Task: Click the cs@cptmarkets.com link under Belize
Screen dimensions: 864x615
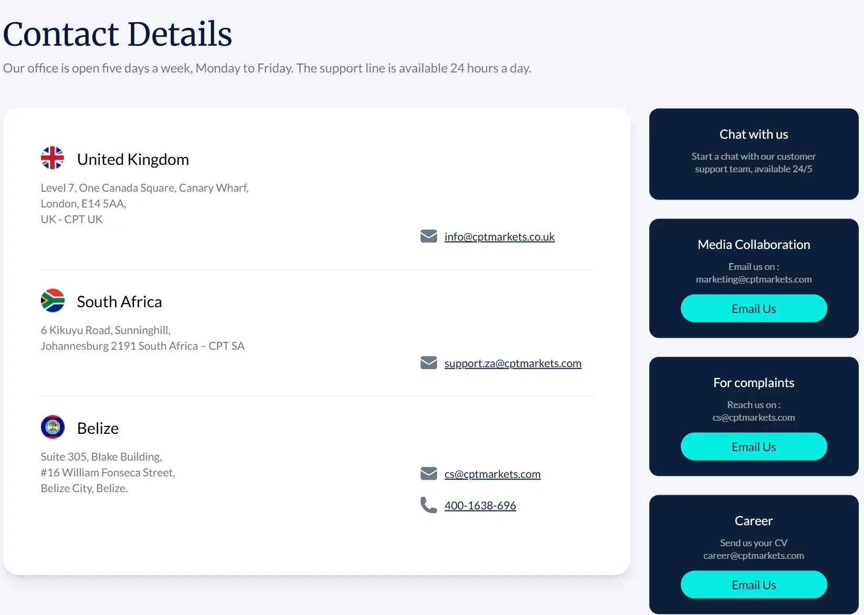Action: (x=492, y=474)
